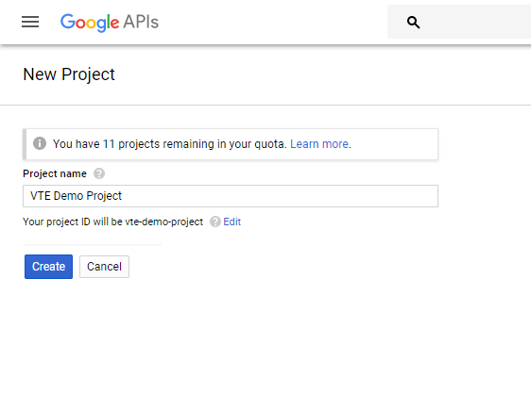The width and height of the screenshot is (531, 394).
Task: Focus the top search box
Action: (459, 22)
